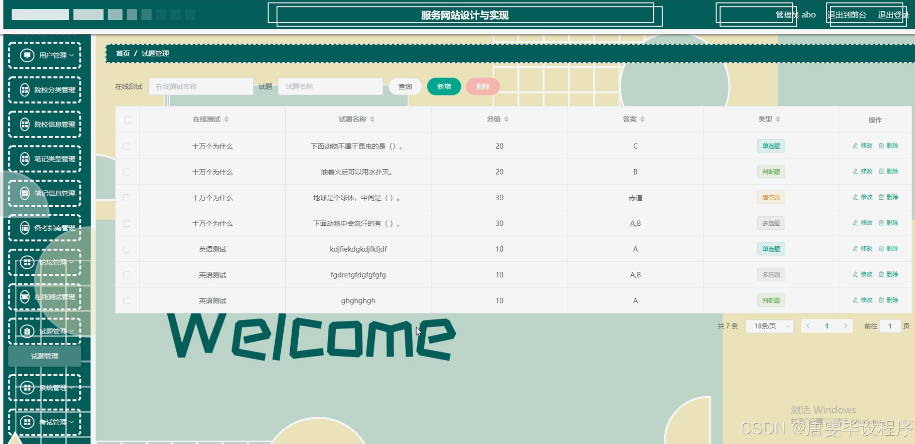Click the 系统管理 sidebar icon

pos(27,388)
